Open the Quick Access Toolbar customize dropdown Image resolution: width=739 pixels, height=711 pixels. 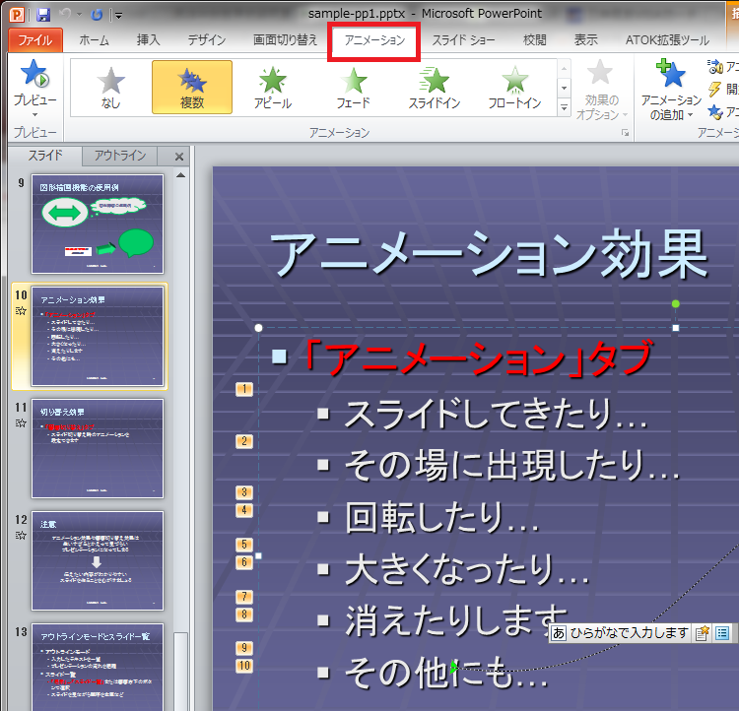tap(119, 16)
